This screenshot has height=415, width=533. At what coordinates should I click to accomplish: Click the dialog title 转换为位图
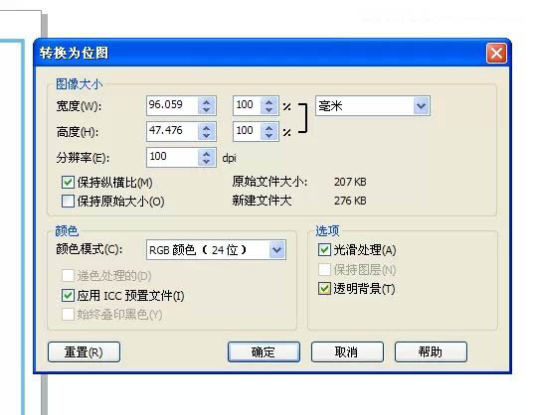[x=74, y=54]
